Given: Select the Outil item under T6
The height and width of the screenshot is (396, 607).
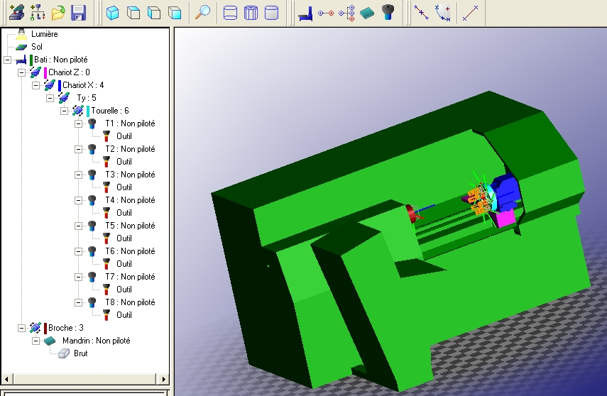Looking at the screenshot, I should [x=124, y=264].
